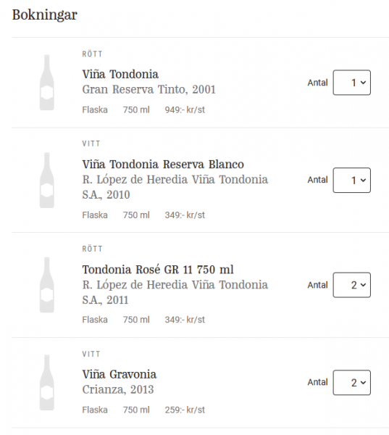This screenshot has height=435, width=389.
Task: Open the Viña Tondonia product title link
Action: pos(120,74)
